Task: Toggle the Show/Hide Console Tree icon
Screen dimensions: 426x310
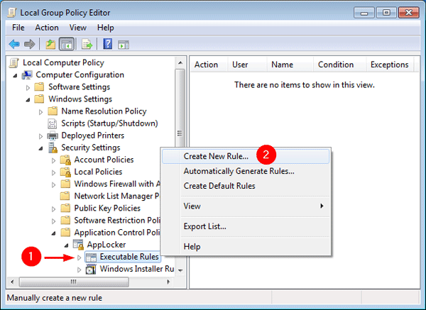Action: (x=68, y=43)
